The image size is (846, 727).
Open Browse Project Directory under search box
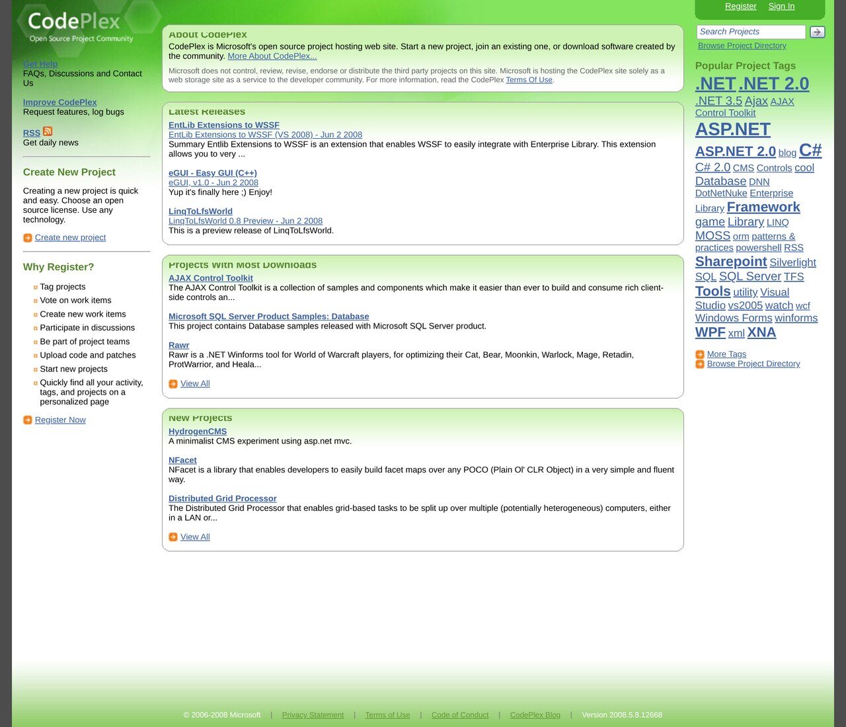tap(742, 46)
